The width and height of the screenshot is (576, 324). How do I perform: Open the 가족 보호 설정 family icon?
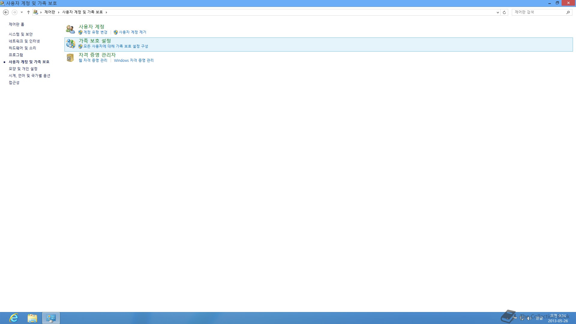70,43
